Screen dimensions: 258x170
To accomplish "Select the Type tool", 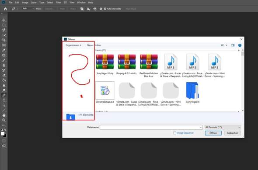I will [4, 100].
